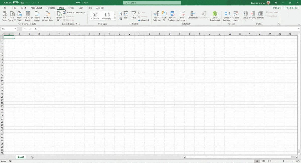
Task: Switch to the Insert tab
Action: [23, 8]
